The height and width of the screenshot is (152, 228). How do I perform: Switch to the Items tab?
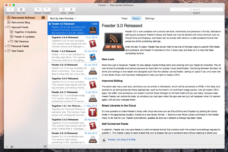pos(136,19)
